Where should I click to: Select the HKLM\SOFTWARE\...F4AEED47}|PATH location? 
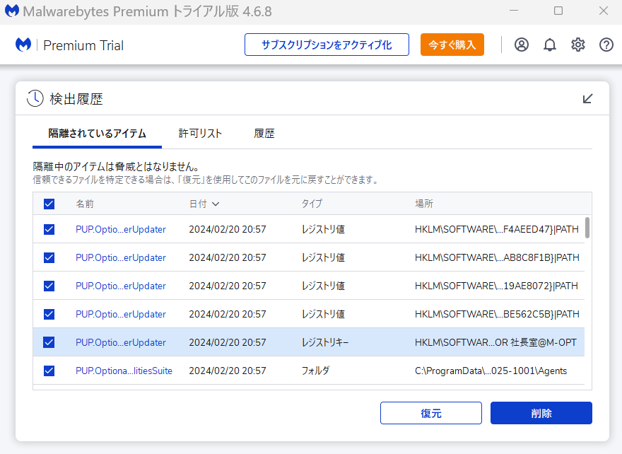[497, 229]
